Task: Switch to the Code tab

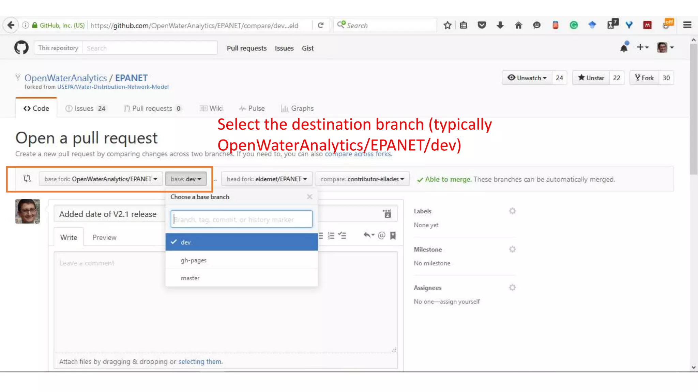Action: click(36, 108)
